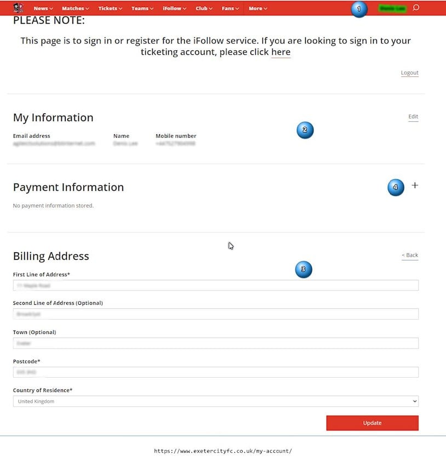Click the 'Email address' label
446x466 pixels.
pyautogui.click(x=31, y=136)
